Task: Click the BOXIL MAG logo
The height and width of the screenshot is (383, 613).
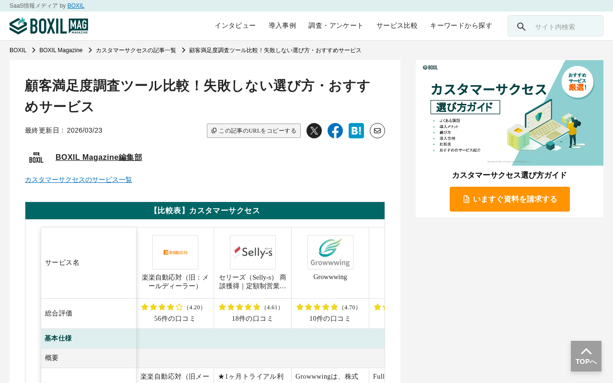Action: tap(49, 26)
